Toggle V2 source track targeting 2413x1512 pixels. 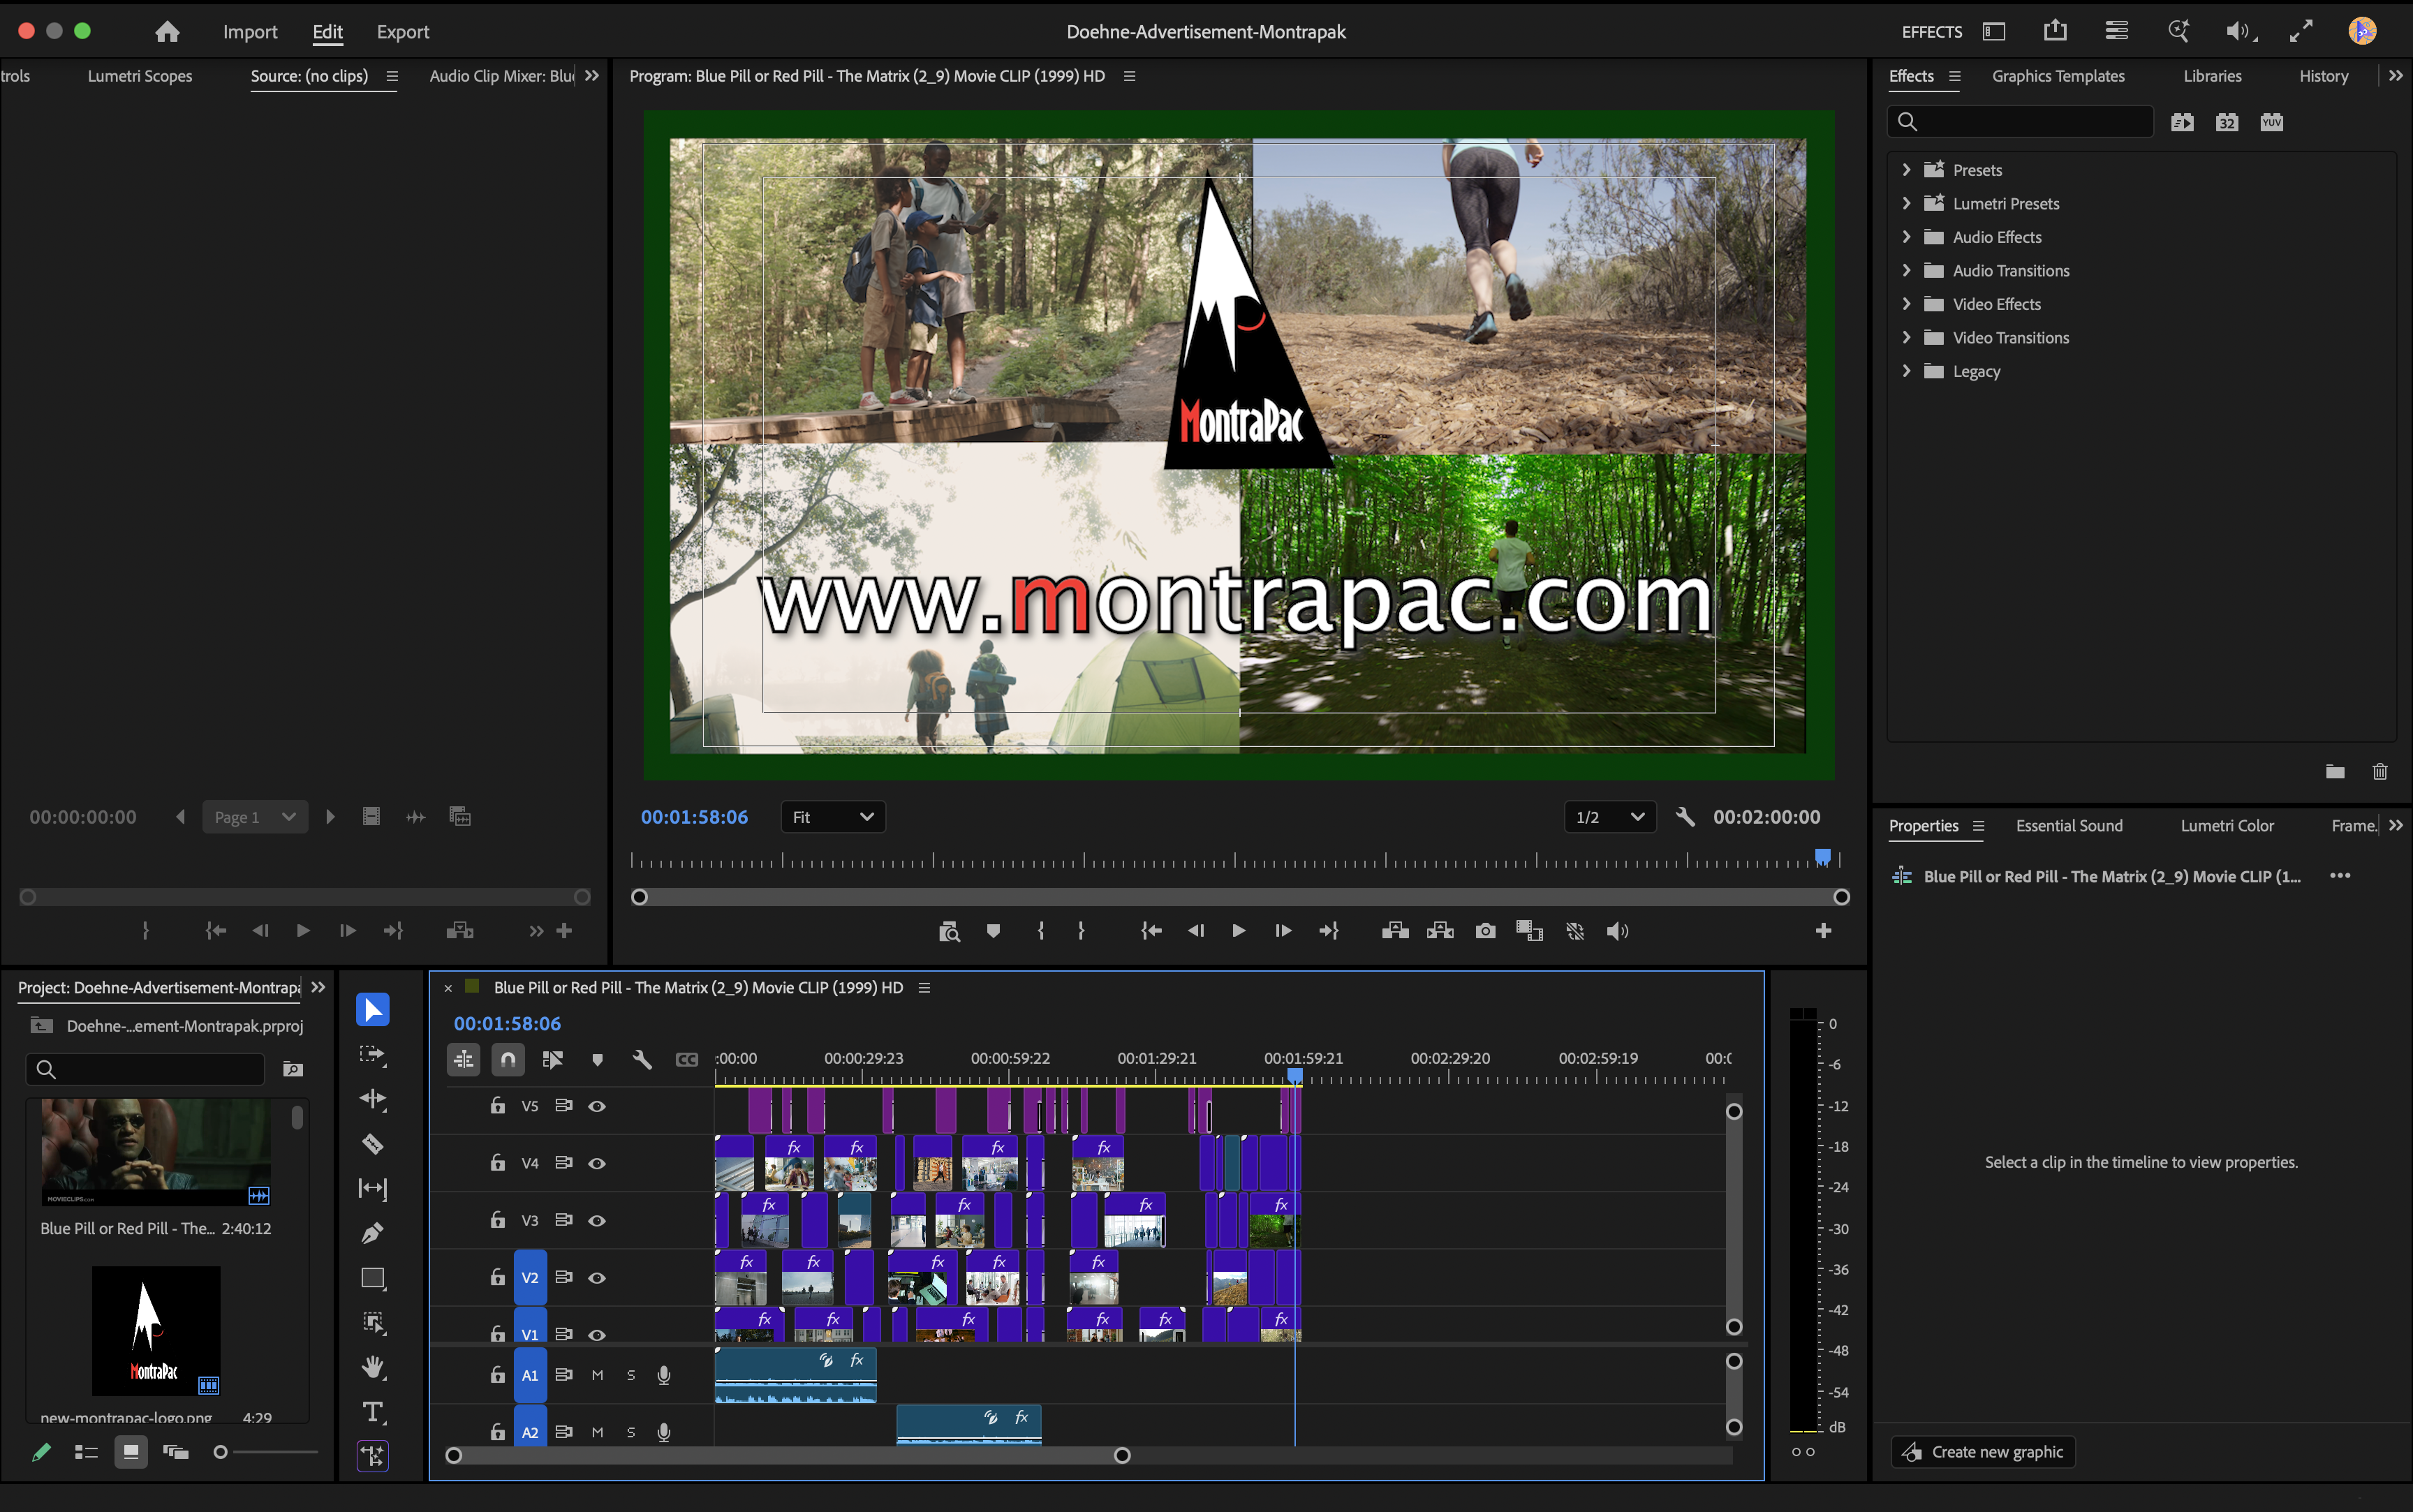pos(530,1277)
